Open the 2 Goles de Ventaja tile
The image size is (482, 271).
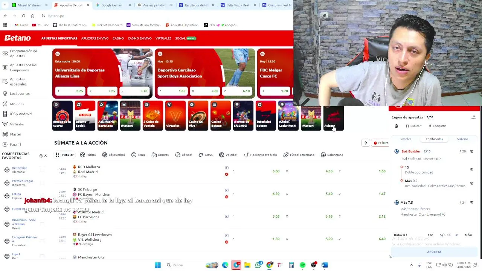153,116
